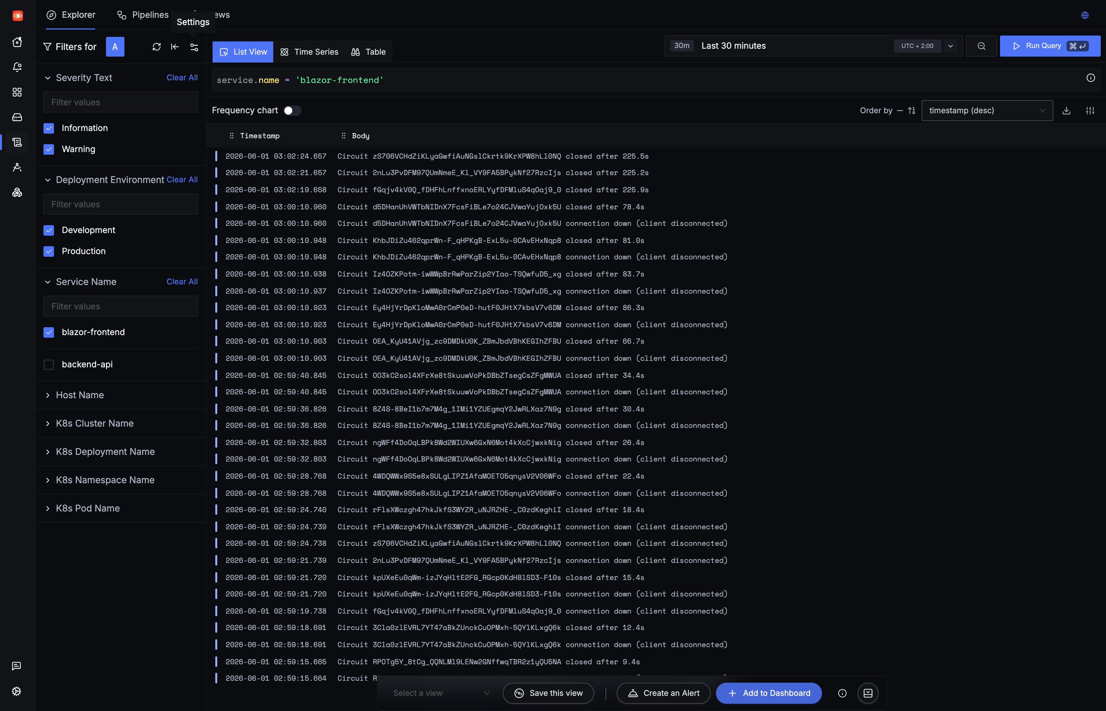This screenshot has height=711, width=1106.
Task: Clear all Deployment Environment filters
Action: [182, 180]
